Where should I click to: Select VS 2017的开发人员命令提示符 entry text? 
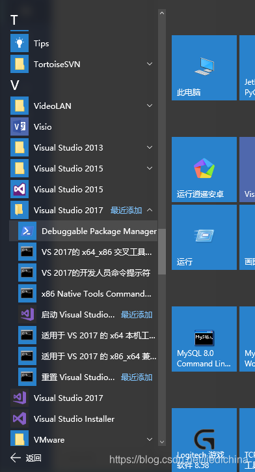[96, 273]
